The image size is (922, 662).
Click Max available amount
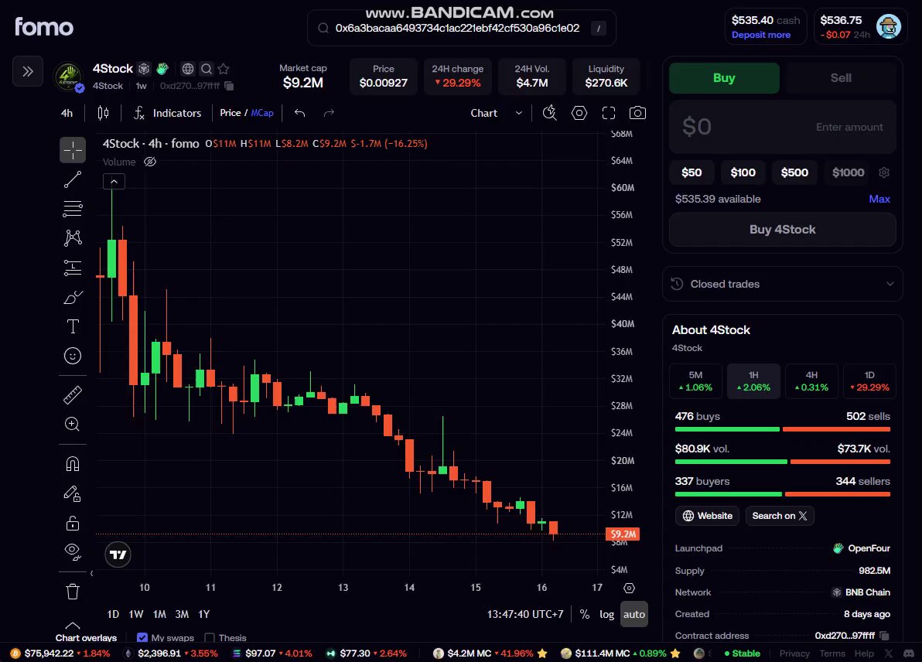(x=879, y=199)
